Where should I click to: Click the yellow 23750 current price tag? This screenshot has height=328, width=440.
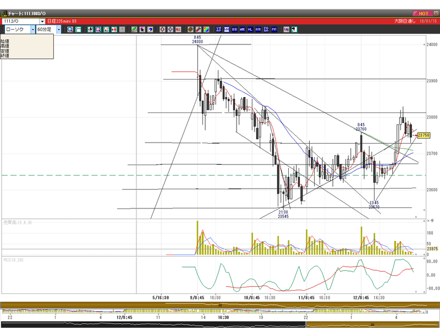pos(424,135)
